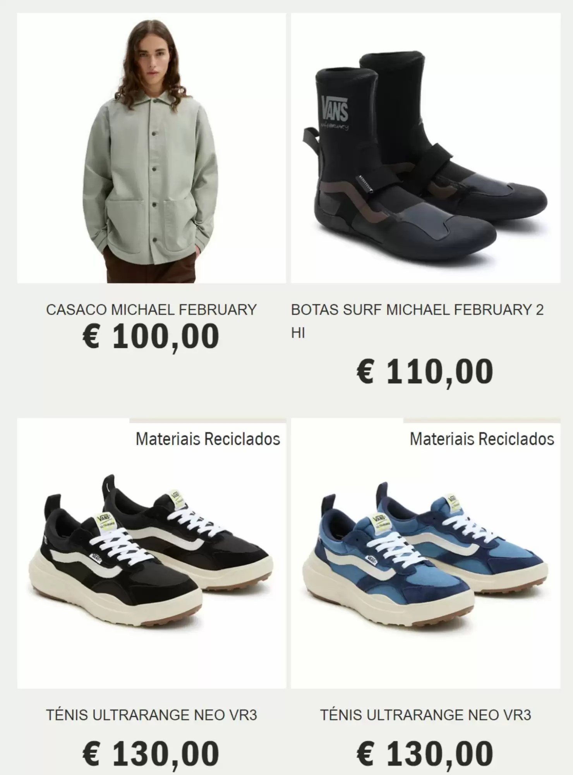
Task: Click the Materiais Reciclados badge on the blue sneakers
Action: tap(482, 439)
